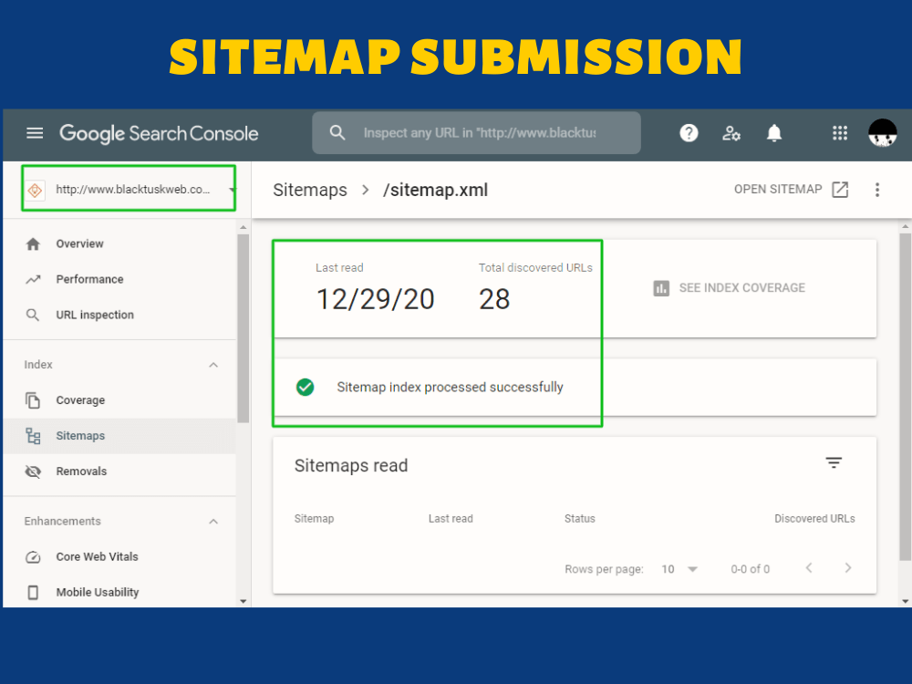912x684 pixels.
Task: Open the filter icon in Sitemaps read
Action: coord(834,463)
